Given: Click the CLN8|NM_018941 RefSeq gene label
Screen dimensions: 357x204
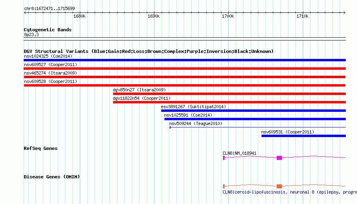Looking at the screenshot, I should pos(239,153).
